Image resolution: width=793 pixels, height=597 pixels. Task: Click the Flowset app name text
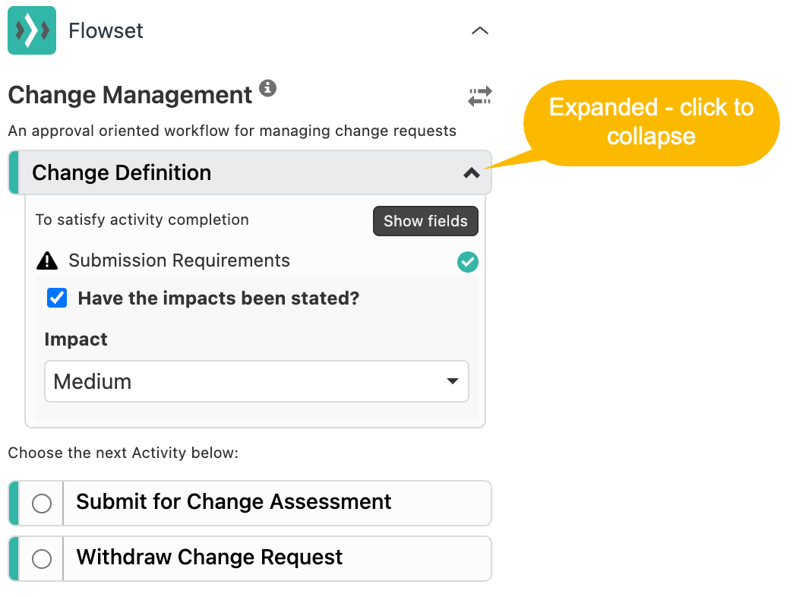(106, 31)
